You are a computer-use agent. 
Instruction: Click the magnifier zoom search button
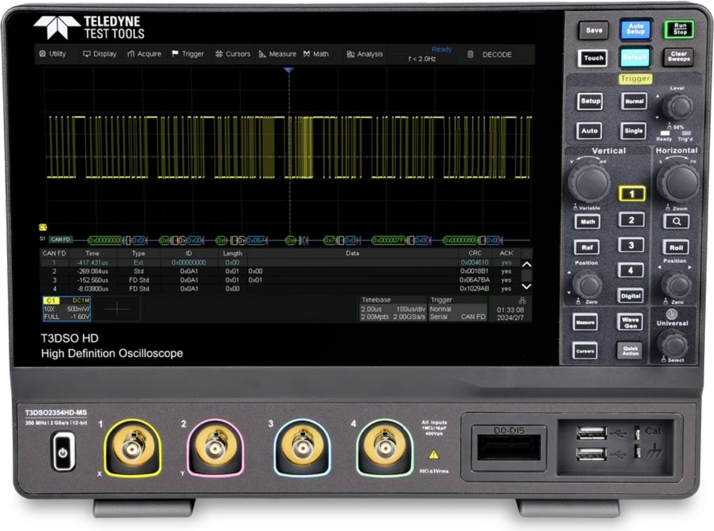coord(677,222)
